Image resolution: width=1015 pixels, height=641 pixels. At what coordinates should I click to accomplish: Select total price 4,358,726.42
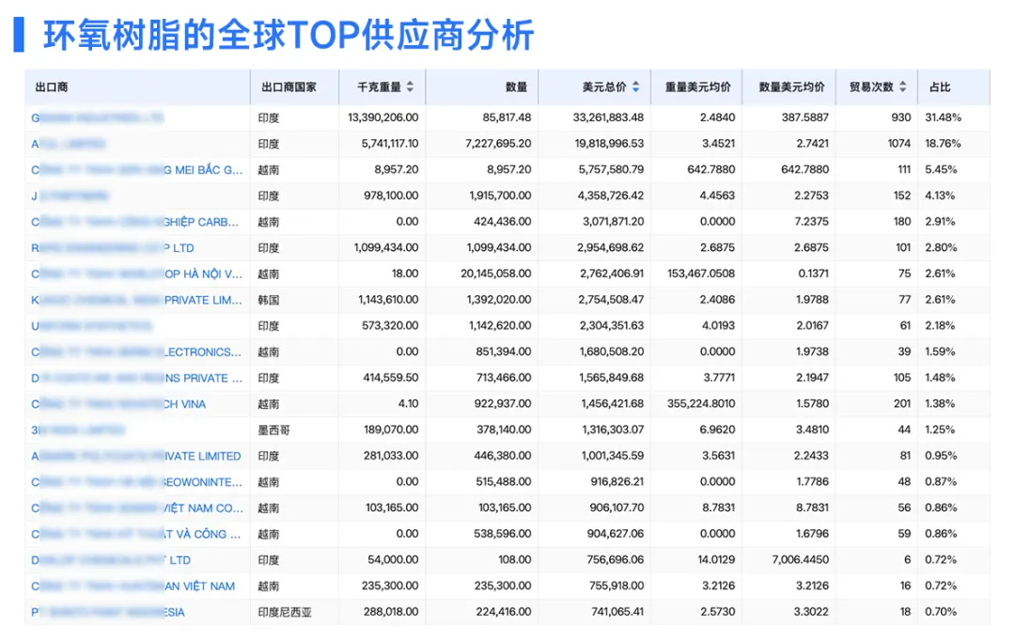coord(611,195)
